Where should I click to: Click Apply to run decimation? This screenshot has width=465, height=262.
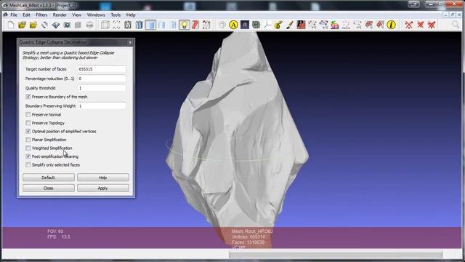click(x=103, y=188)
